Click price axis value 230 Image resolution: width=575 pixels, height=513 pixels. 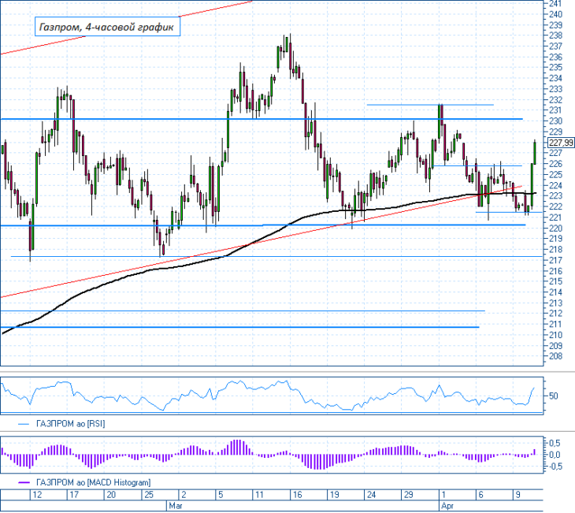555,121
